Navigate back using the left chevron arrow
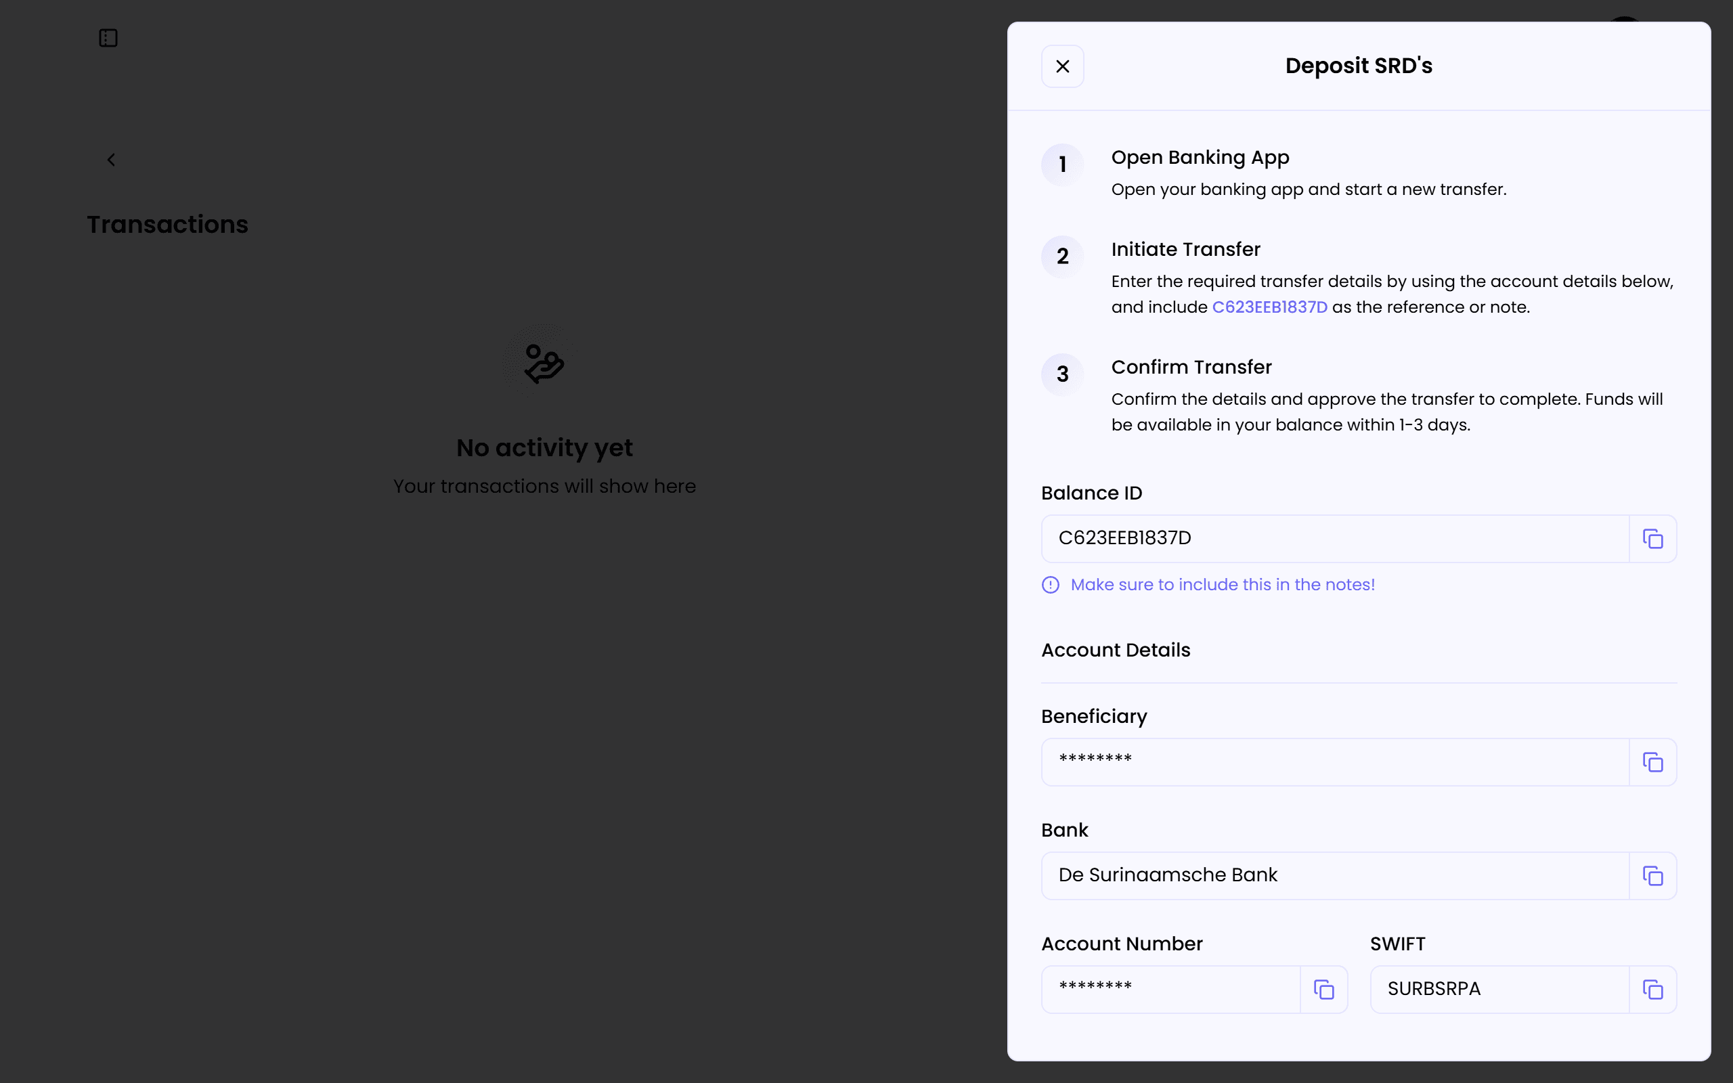Viewport: 1733px width, 1083px height. (x=111, y=159)
